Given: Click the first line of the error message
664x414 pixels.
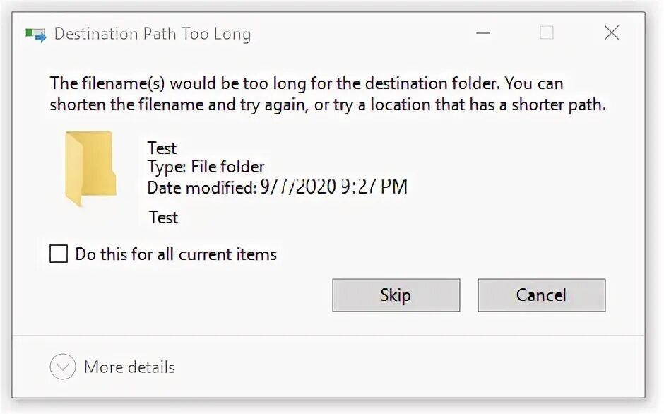Looking at the screenshot, I should click(x=306, y=83).
